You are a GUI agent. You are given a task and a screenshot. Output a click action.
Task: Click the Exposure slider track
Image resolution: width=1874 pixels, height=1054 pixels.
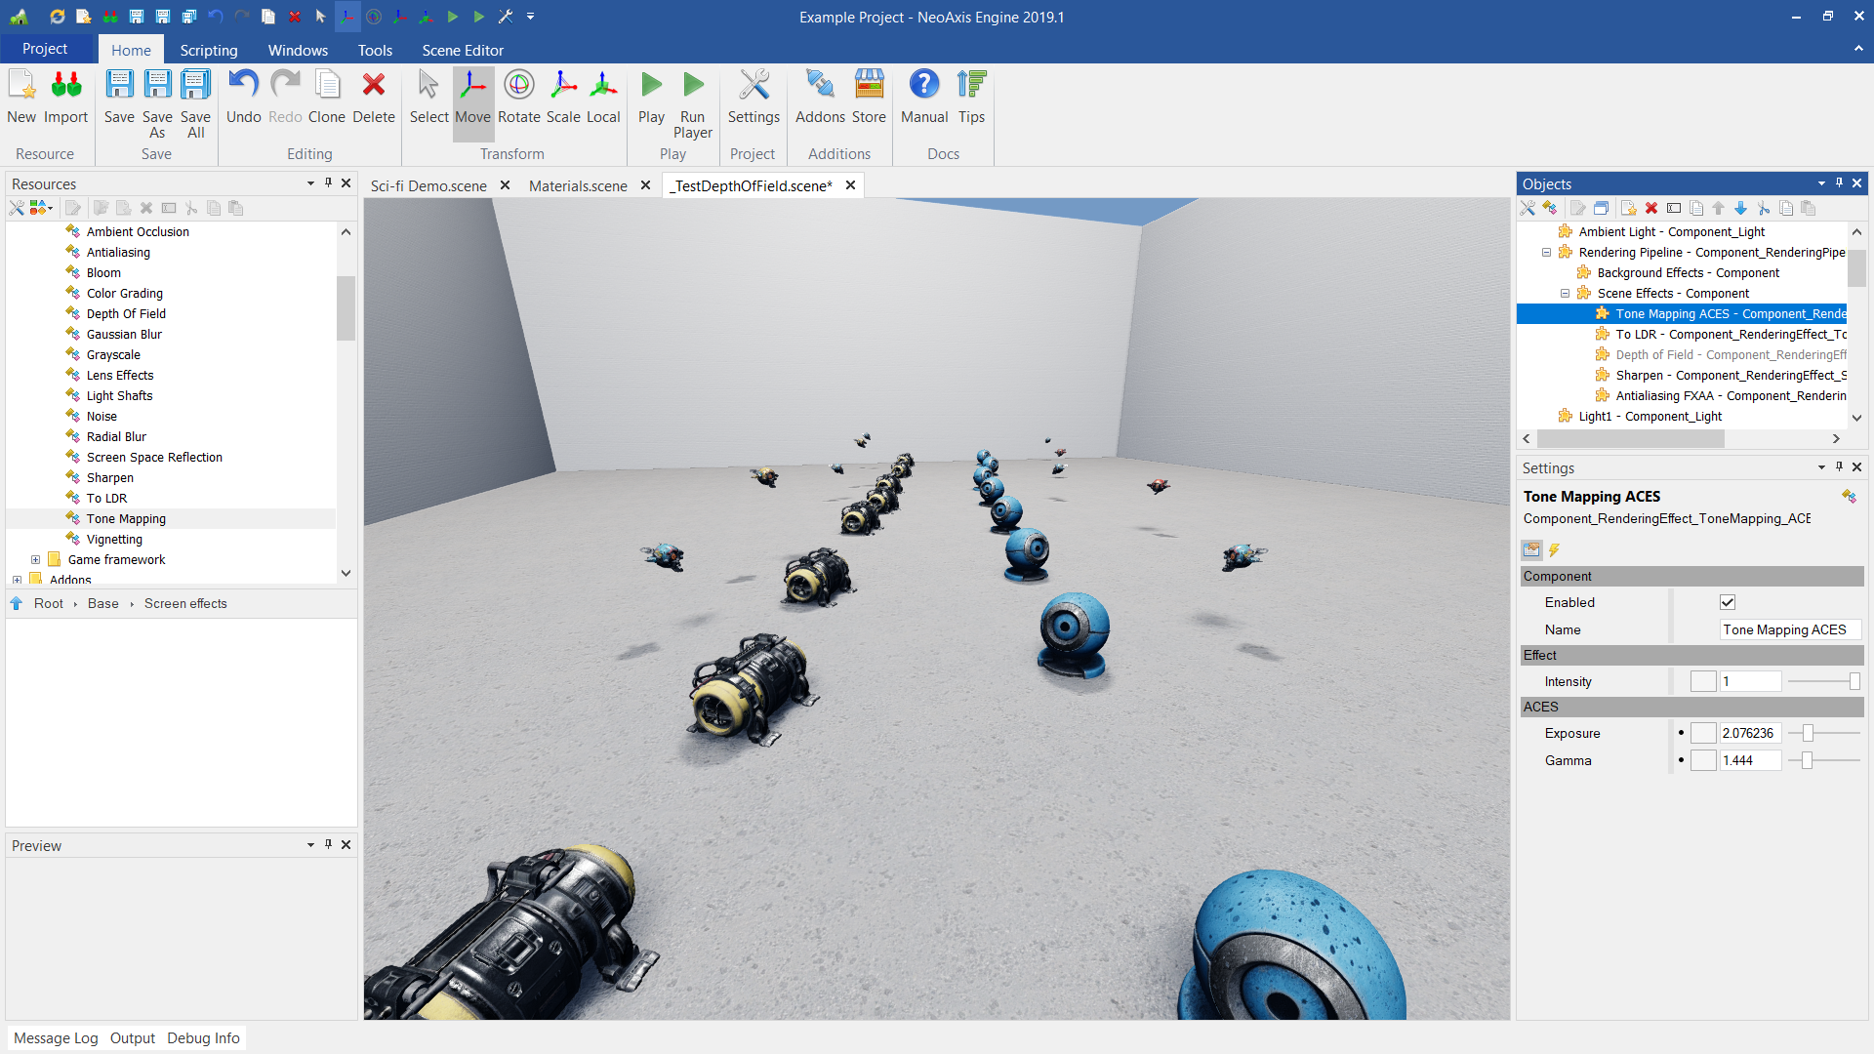1835,733
